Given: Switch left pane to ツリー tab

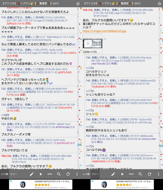Looking at the screenshot, I should [x=14, y=174].
